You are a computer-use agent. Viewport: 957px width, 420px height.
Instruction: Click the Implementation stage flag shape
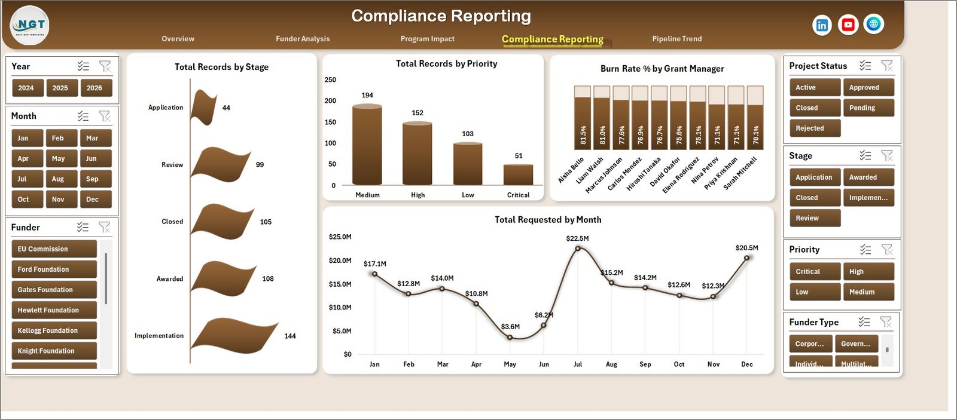click(x=234, y=336)
